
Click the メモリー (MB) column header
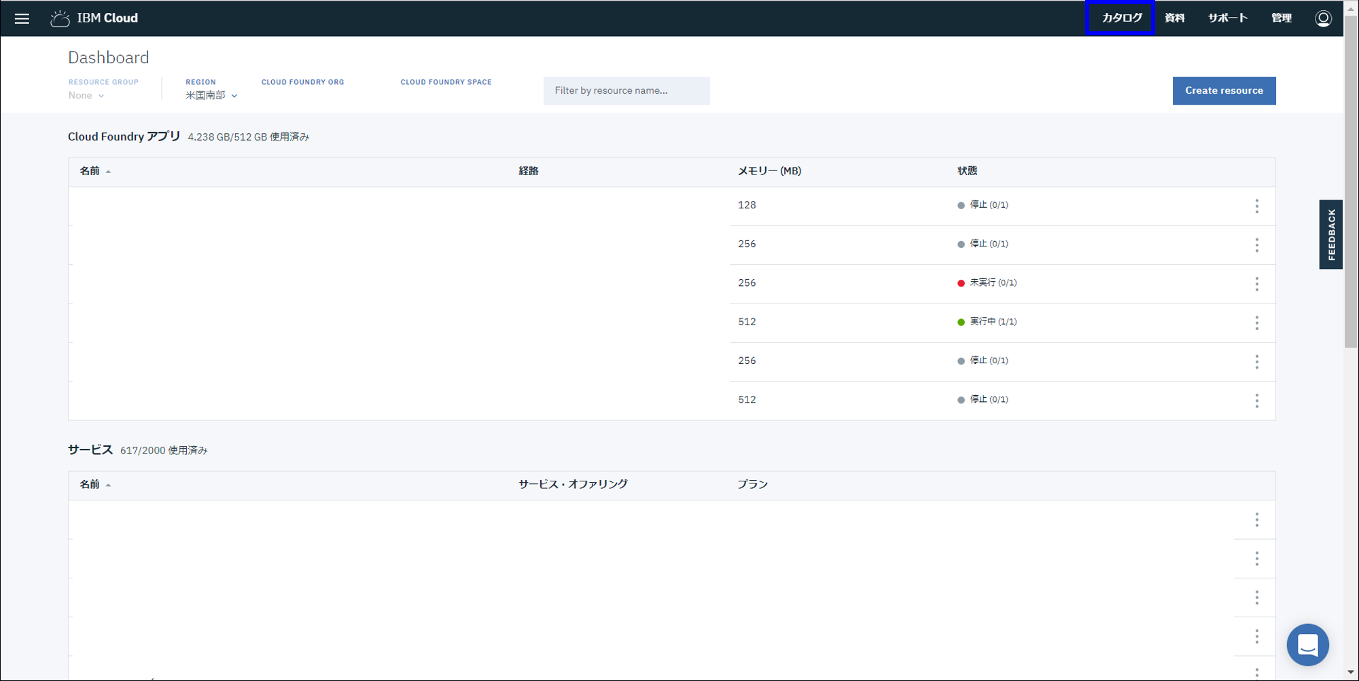coord(769,171)
